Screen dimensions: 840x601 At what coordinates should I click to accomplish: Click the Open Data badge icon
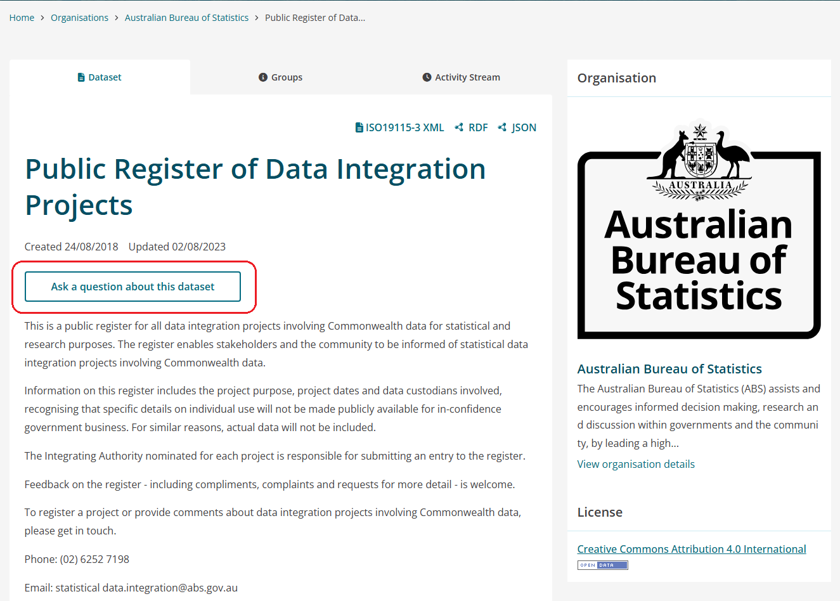[602, 565]
